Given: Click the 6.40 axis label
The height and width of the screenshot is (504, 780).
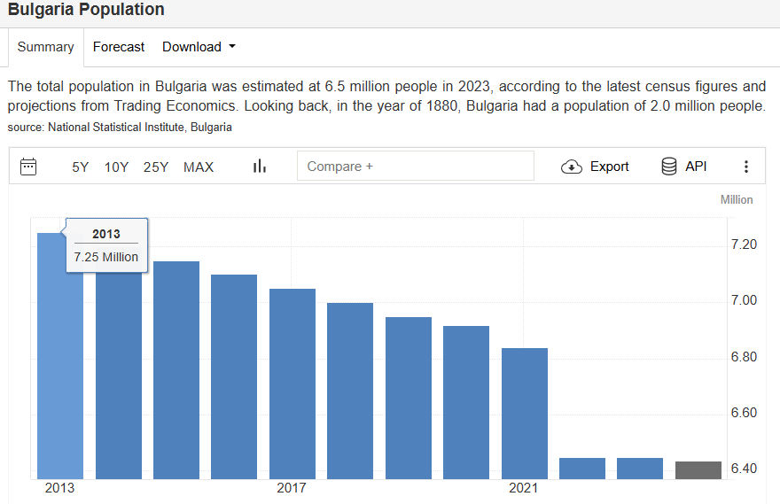Looking at the screenshot, I should pyautogui.click(x=744, y=469).
